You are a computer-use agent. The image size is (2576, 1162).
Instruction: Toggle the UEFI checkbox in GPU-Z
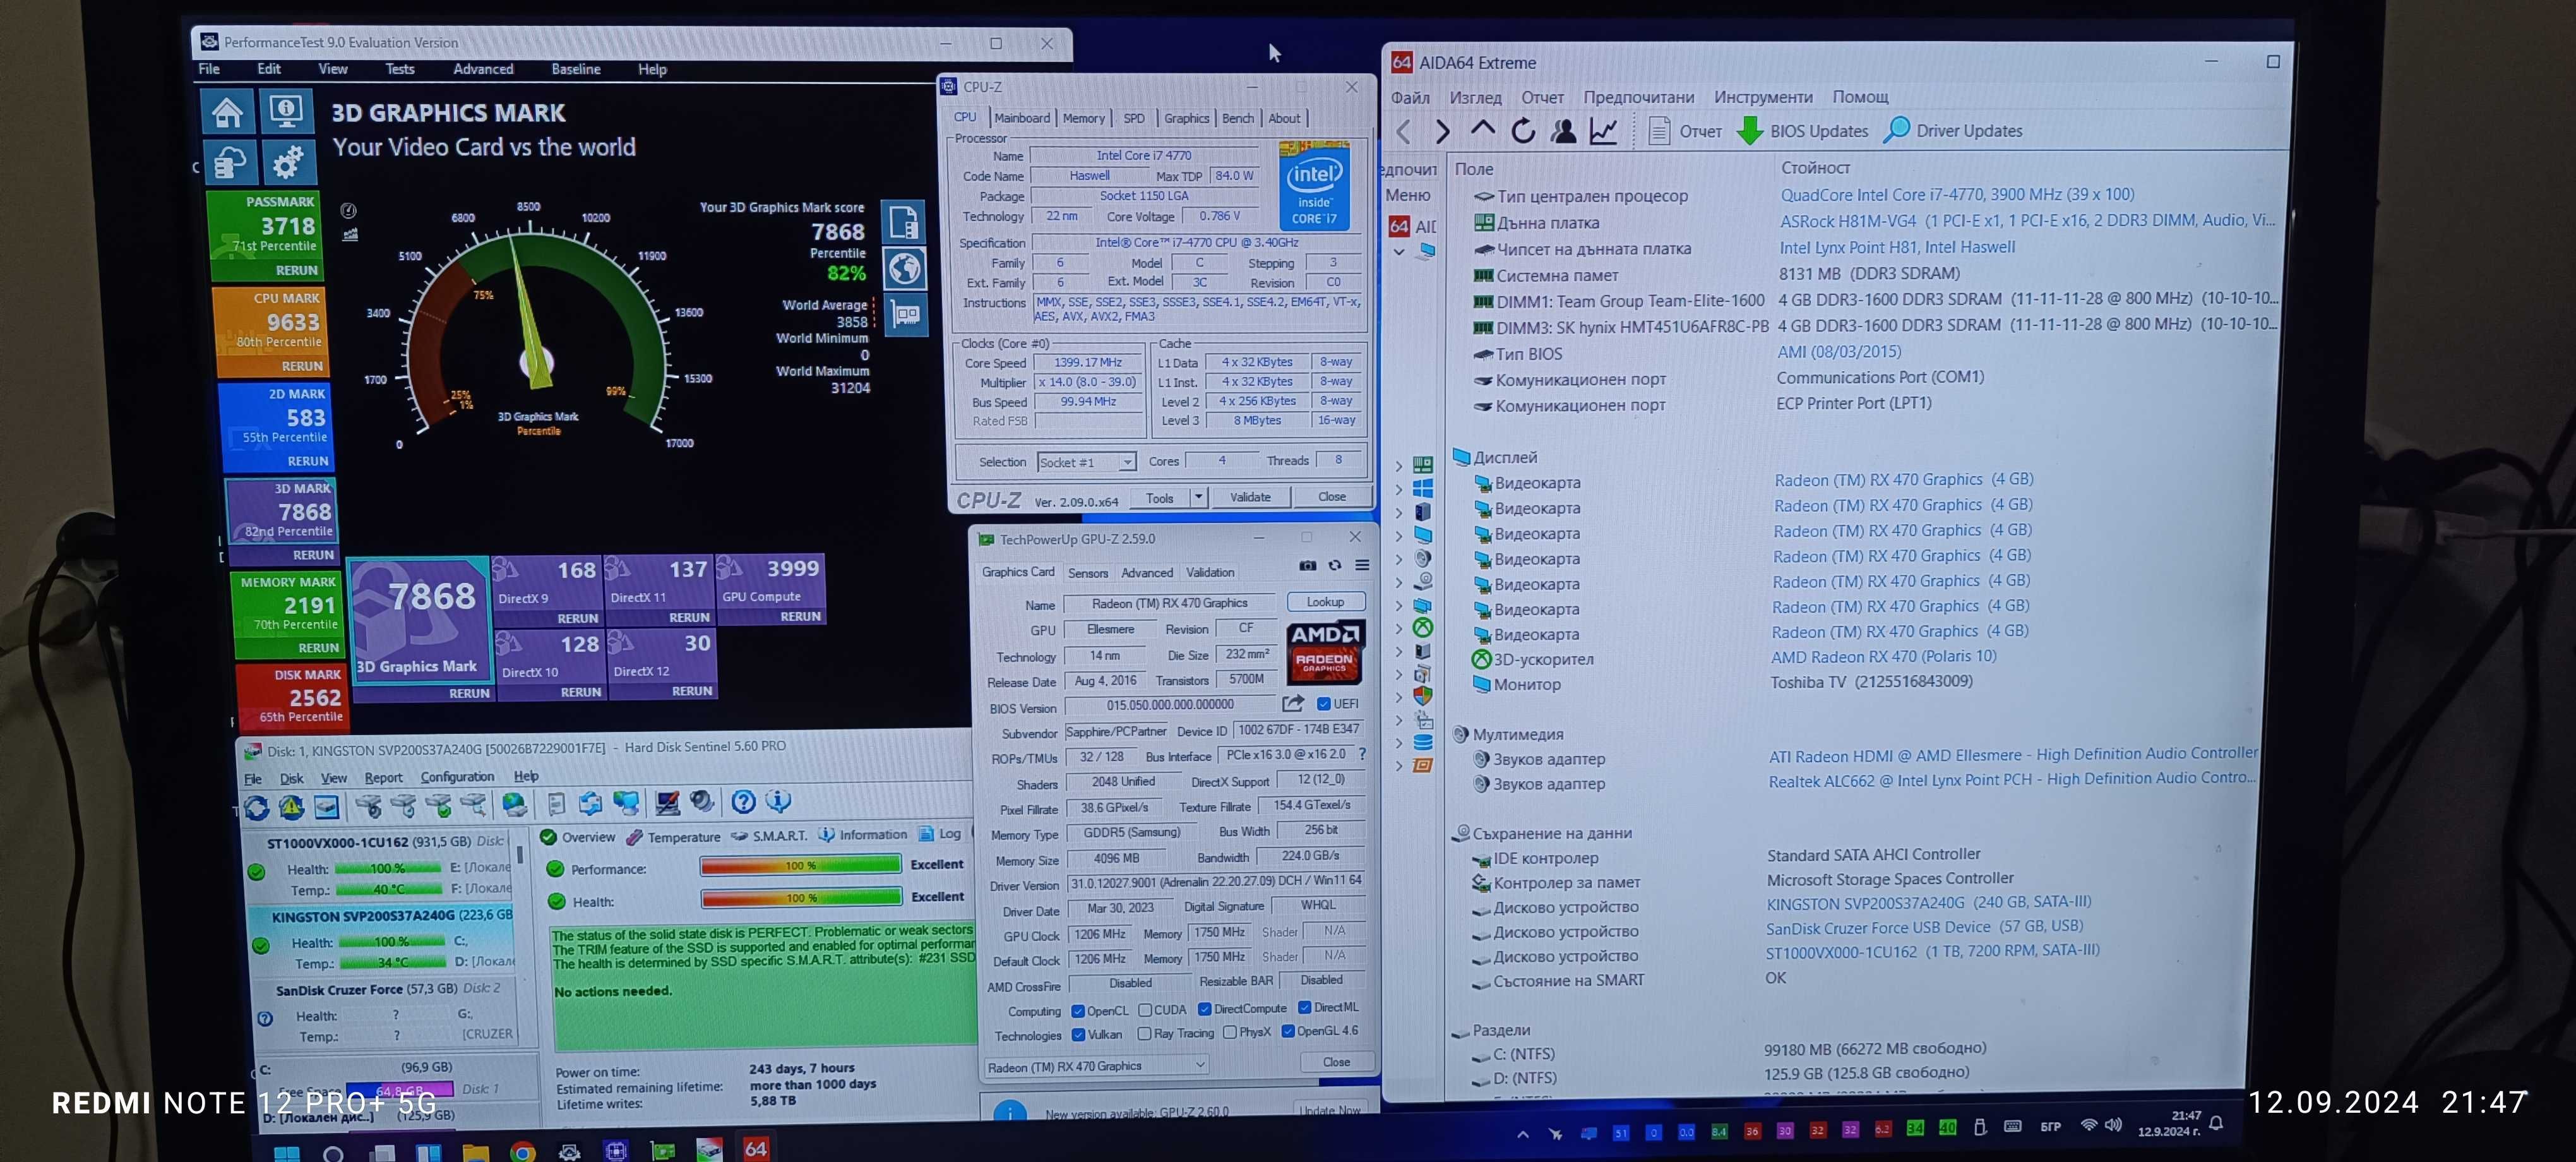(x=1323, y=703)
